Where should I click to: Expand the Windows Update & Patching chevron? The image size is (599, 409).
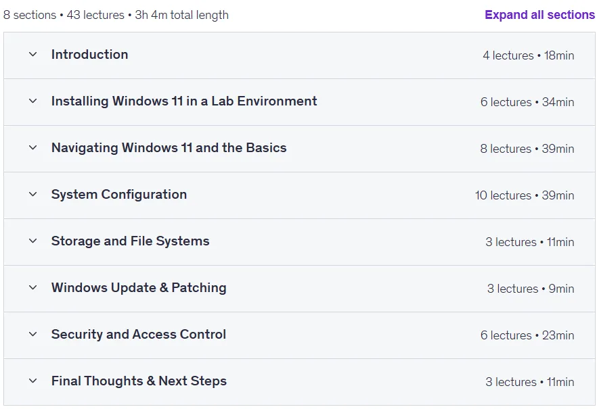coord(33,288)
